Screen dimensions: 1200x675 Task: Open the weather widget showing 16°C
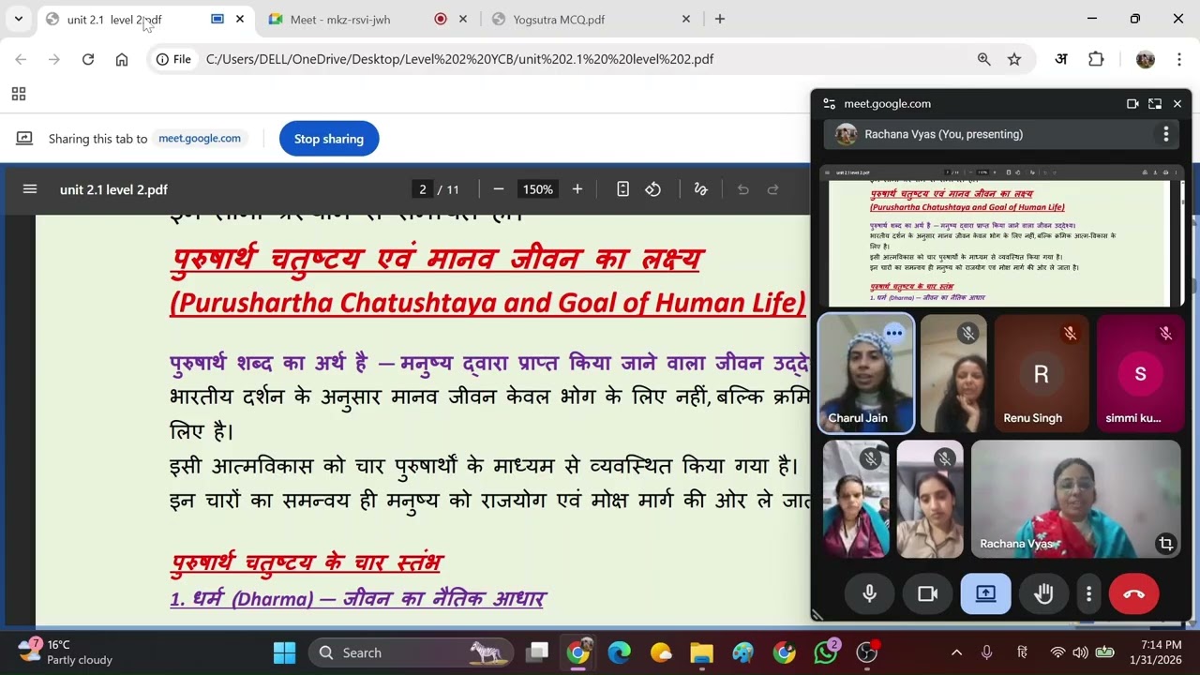(66, 652)
